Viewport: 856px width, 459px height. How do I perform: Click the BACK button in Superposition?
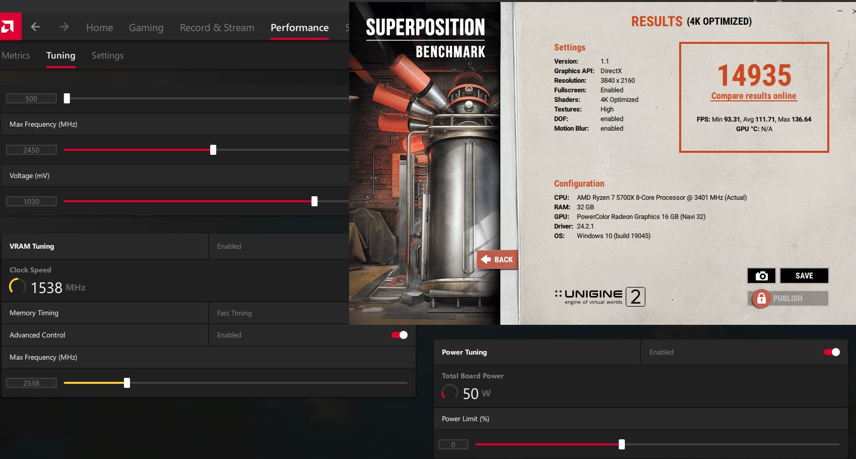(497, 260)
